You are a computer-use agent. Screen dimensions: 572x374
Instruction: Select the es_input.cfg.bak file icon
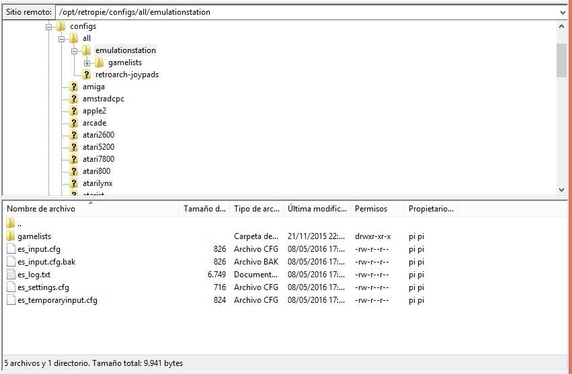click(11, 262)
